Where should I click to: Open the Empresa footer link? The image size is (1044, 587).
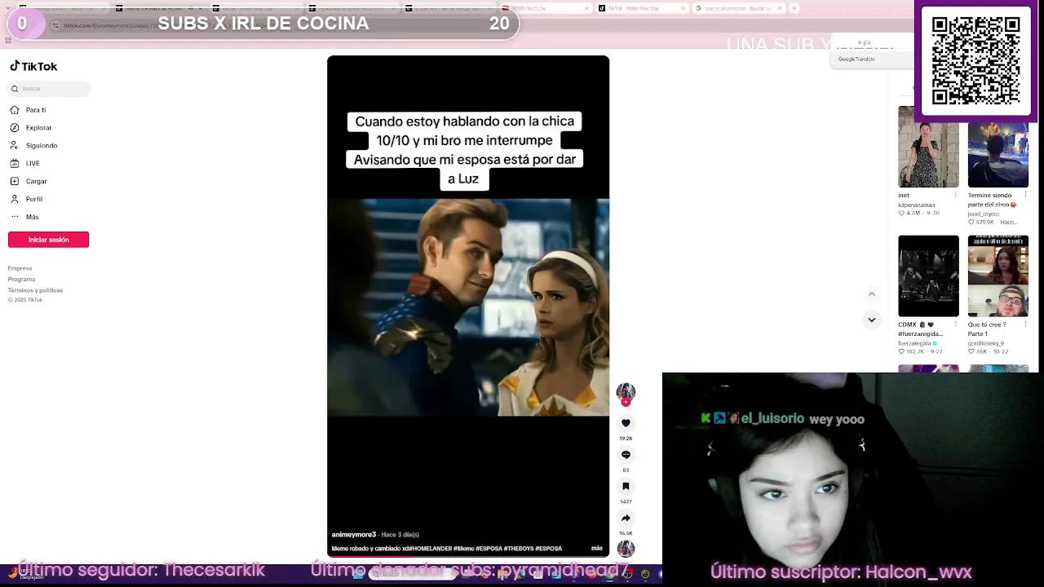pyautogui.click(x=20, y=268)
